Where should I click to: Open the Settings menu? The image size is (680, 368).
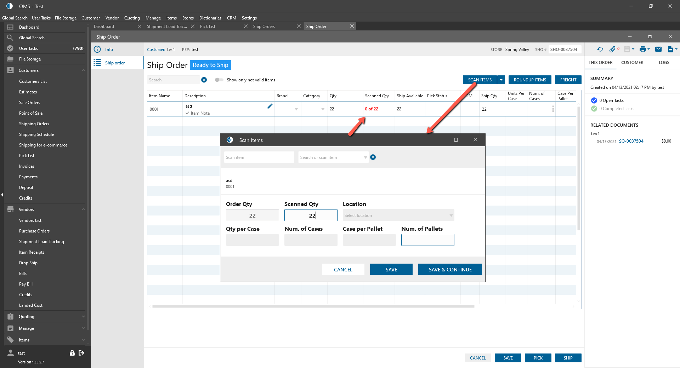(249, 18)
